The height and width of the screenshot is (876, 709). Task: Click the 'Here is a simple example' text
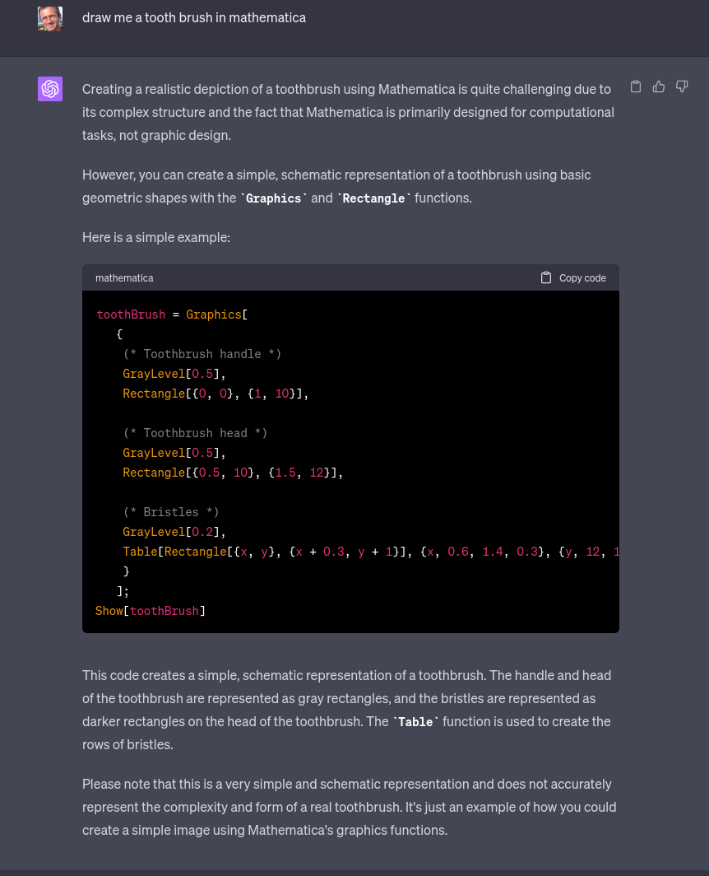[156, 238]
